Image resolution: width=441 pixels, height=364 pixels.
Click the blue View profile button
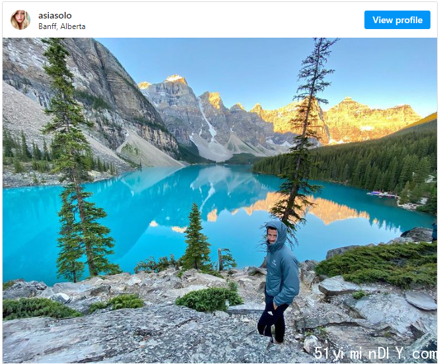click(397, 20)
